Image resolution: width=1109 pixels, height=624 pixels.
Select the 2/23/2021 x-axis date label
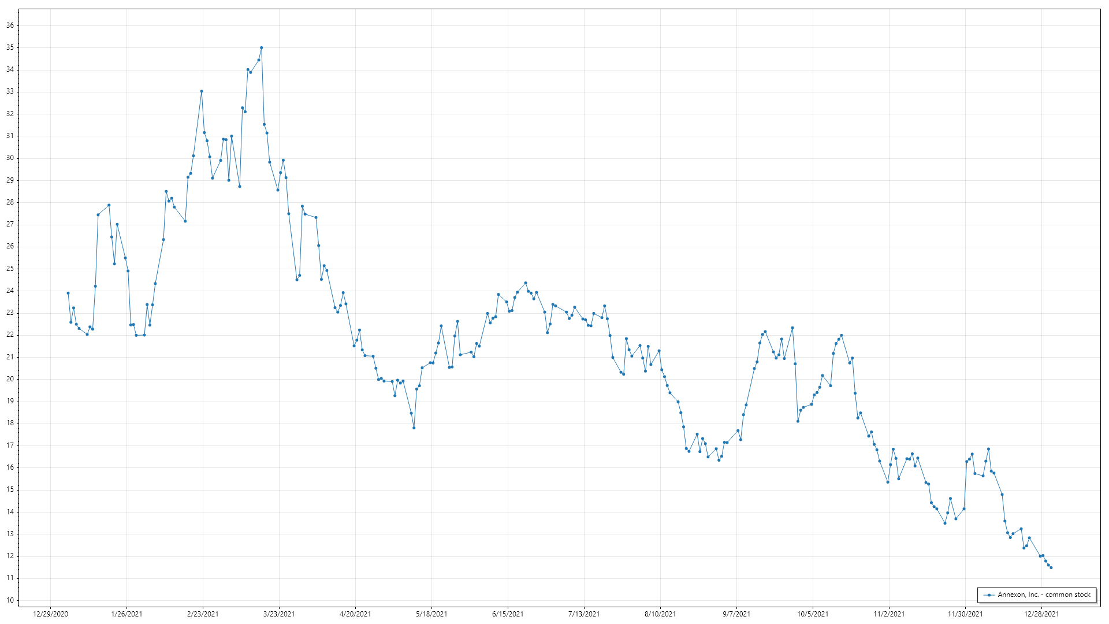[x=203, y=614]
